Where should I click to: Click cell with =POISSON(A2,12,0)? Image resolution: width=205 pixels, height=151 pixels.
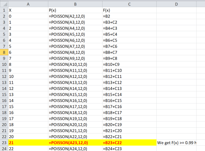(75, 16)
